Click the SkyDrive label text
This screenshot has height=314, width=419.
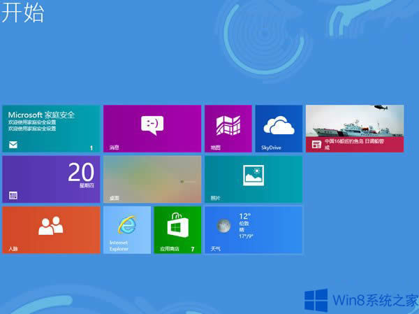[271, 148]
